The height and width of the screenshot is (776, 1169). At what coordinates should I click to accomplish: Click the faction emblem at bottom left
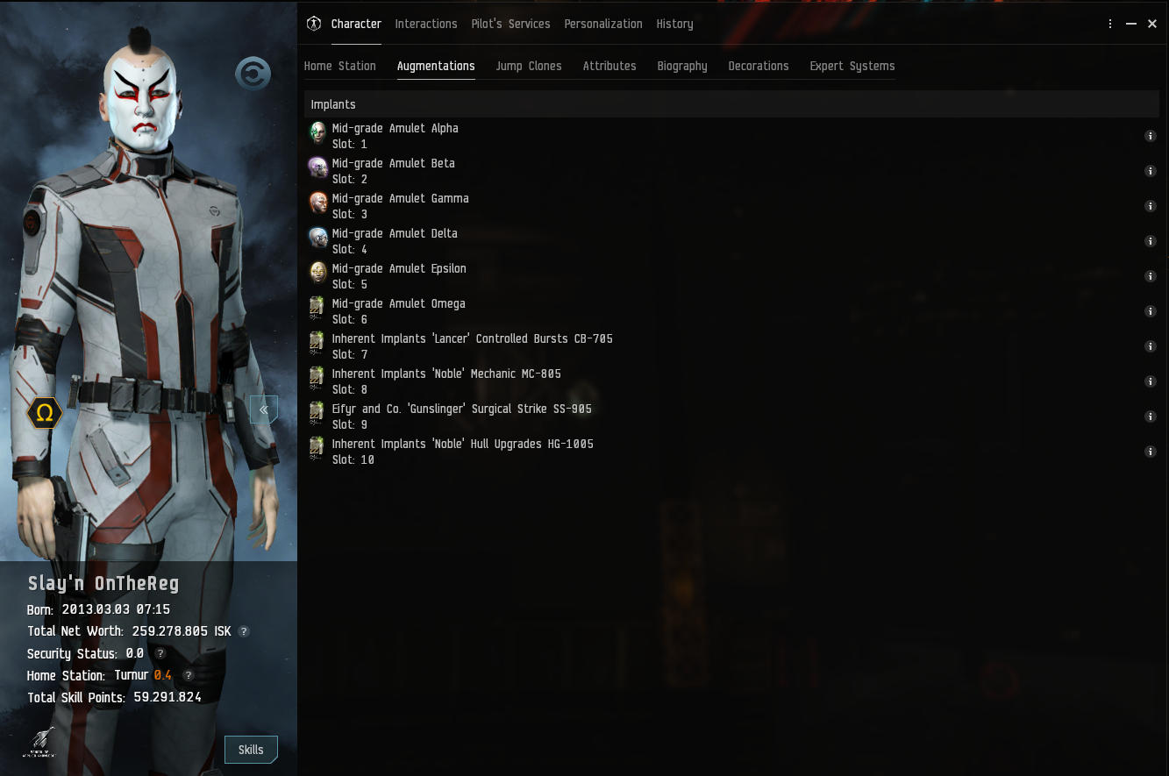pyautogui.click(x=39, y=742)
